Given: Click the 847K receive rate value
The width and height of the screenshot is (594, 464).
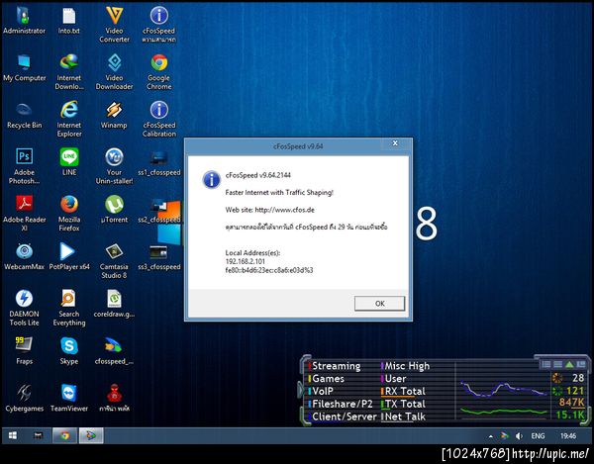Looking at the screenshot, I should tap(571, 403).
